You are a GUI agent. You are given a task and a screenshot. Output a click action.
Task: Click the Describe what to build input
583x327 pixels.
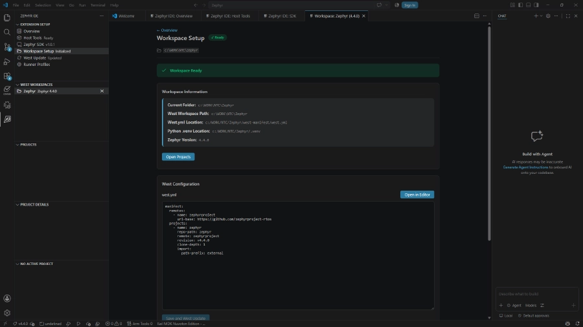coord(537,294)
